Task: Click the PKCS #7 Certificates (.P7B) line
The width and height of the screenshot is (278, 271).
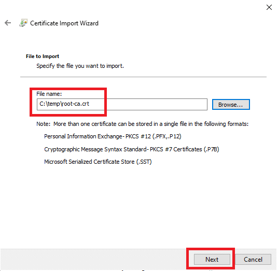Action: (x=132, y=149)
